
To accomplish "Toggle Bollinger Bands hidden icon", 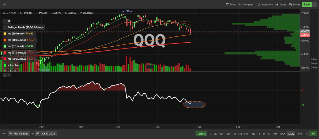I will coord(5,28).
